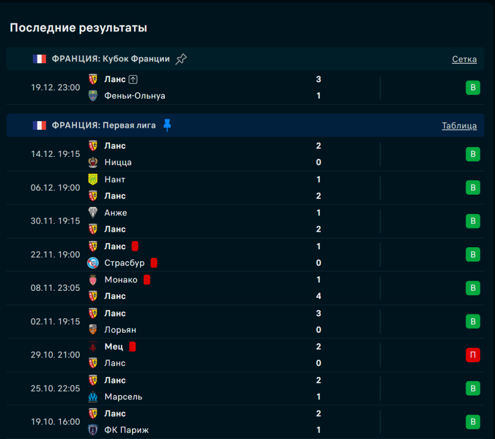This screenshot has height=439, width=495.
Task: Open the Таблица standings link
Action: (x=459, y=126)
